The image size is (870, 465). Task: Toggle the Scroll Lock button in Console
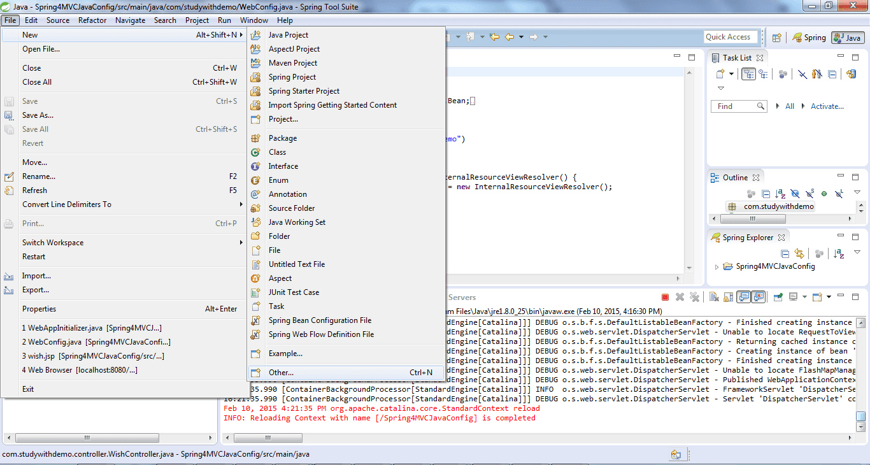click(729, 297)
